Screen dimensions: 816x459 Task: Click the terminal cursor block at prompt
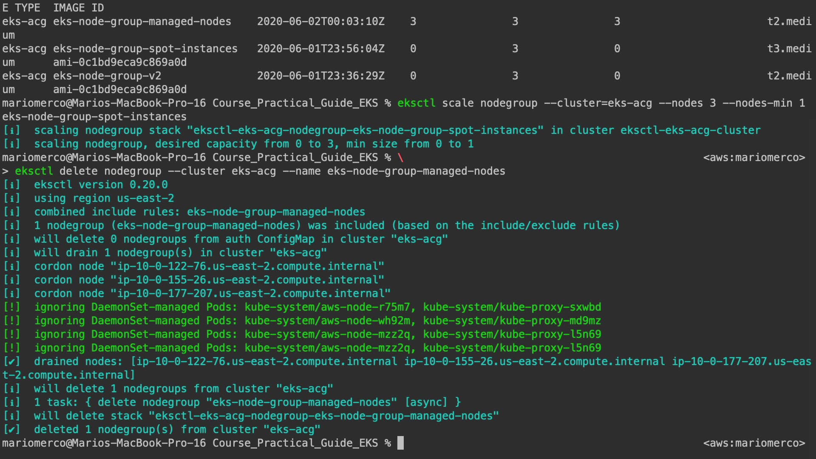(400, 443)
